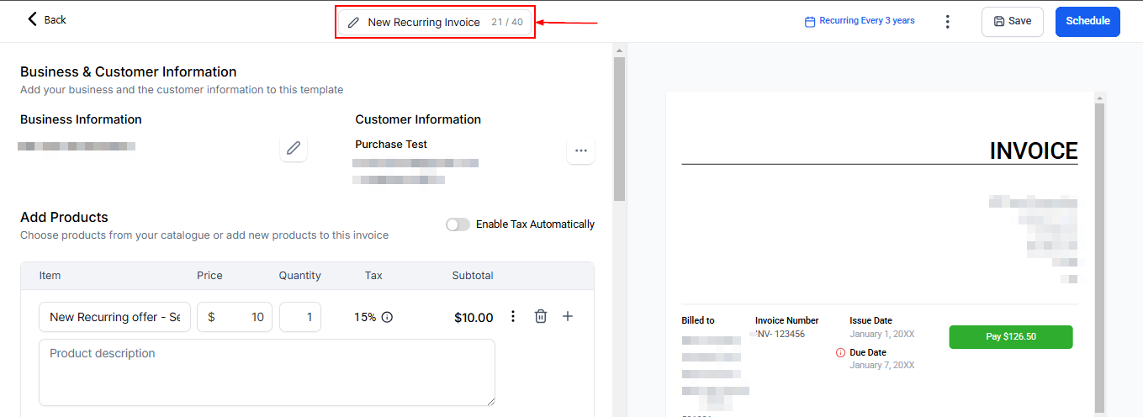Add a new product row with plus icon

568,316
